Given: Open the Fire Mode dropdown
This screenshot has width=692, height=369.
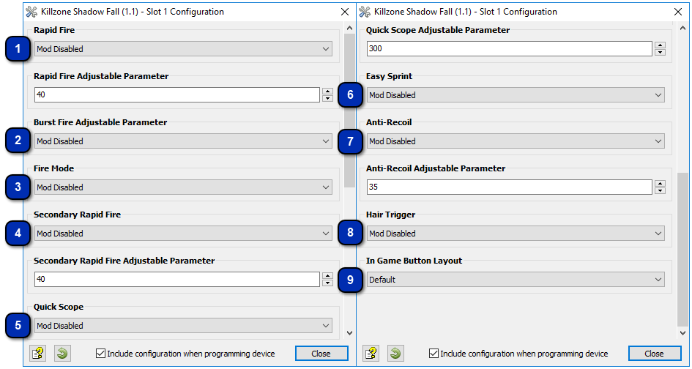Looking at the screenshot, I should pos(183,187).
